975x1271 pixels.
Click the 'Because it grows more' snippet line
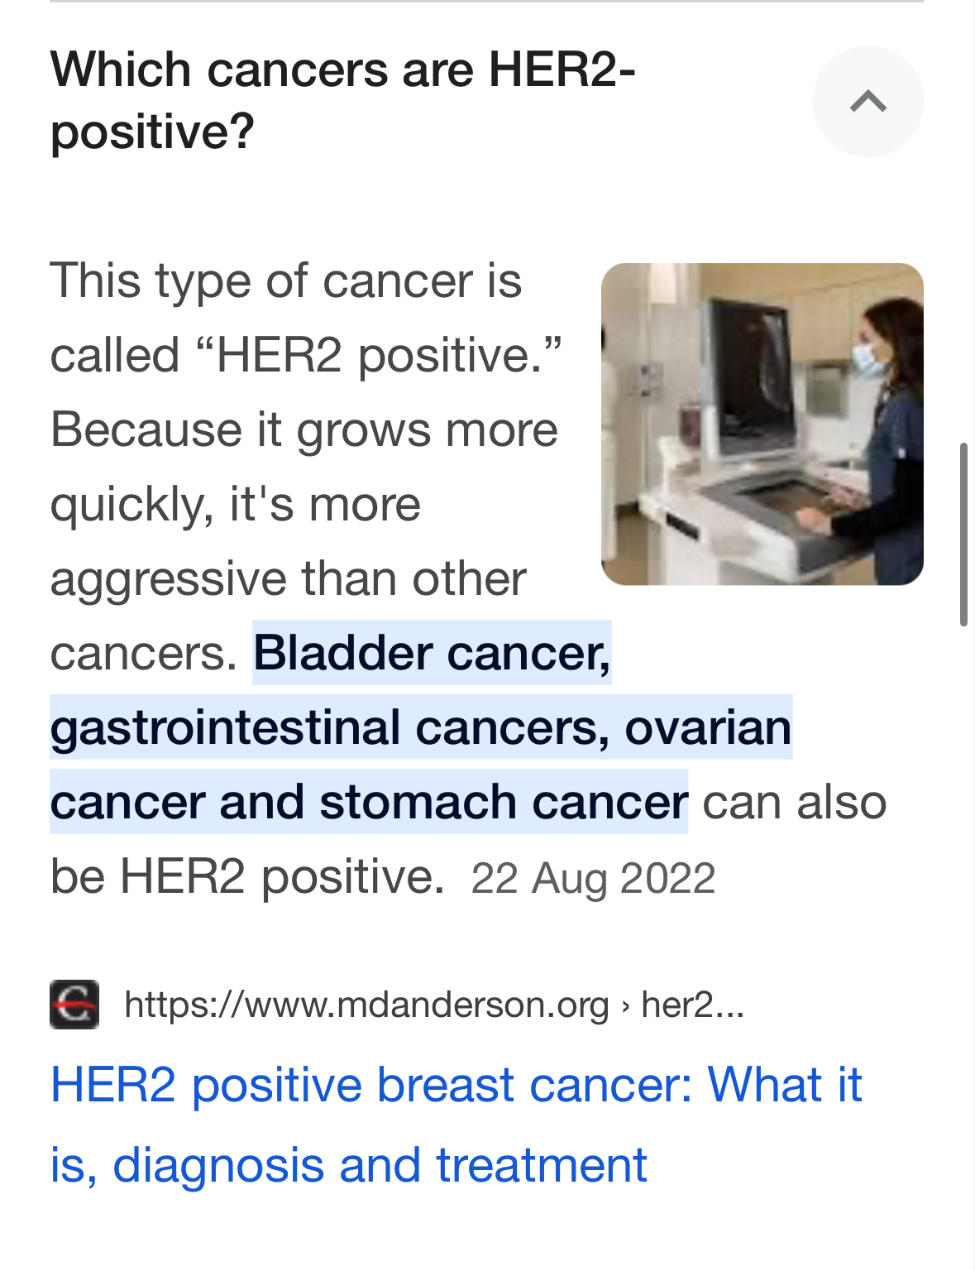click(x=303, y=429)
